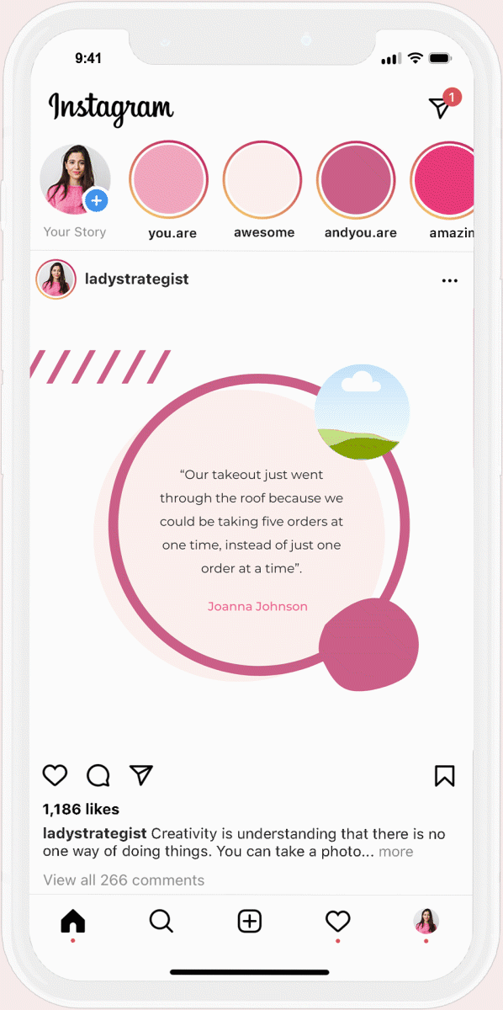Tap the Instagram logo
Screen dimensions: 503x1010
tap(111, 108)
